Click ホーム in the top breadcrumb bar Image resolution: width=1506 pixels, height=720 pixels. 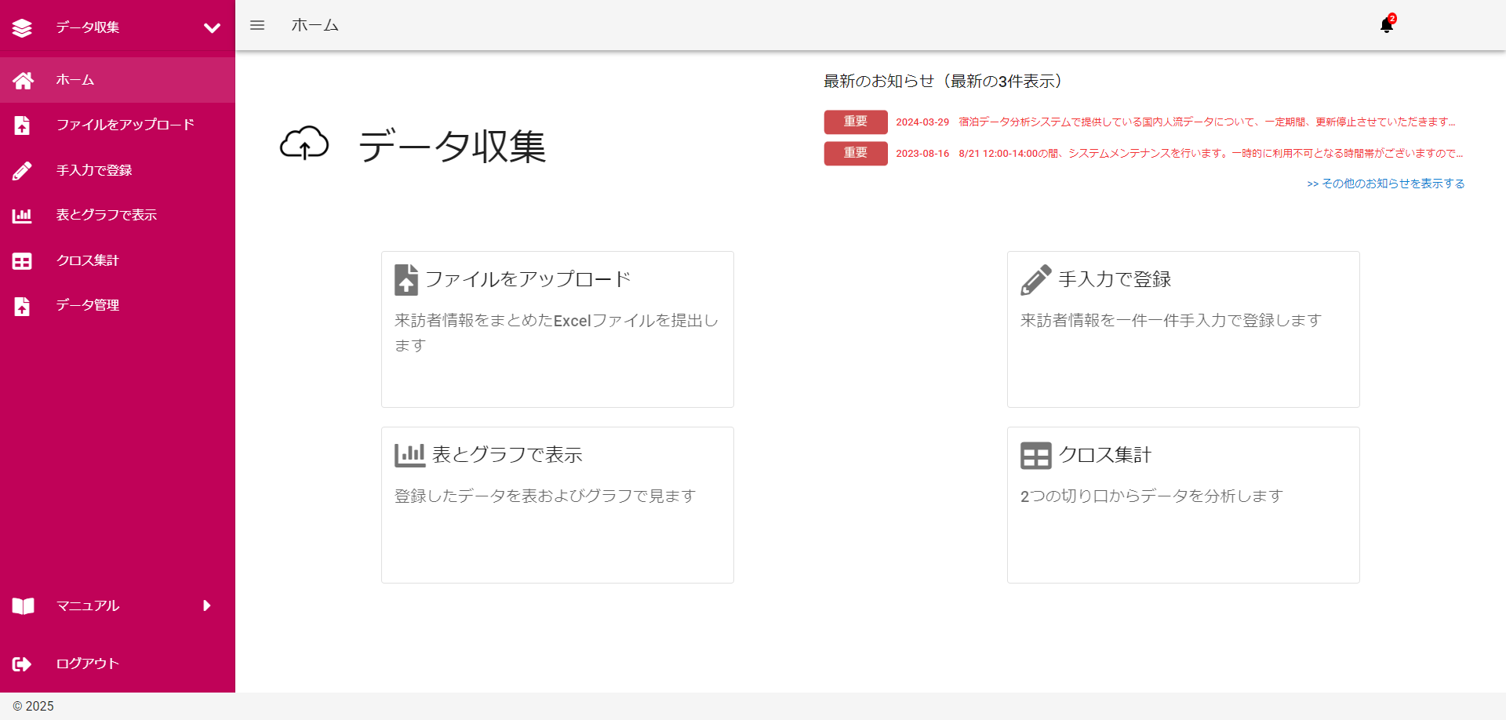coord(315,24)
